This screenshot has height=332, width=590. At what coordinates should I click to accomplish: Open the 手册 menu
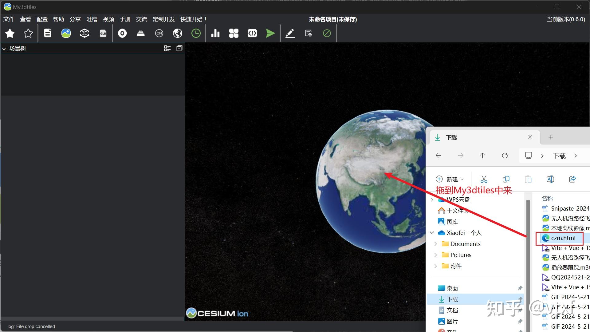[x=125, y=19]
